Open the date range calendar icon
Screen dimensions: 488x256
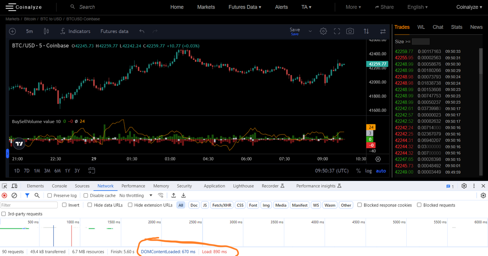click(x=91, y=170)
